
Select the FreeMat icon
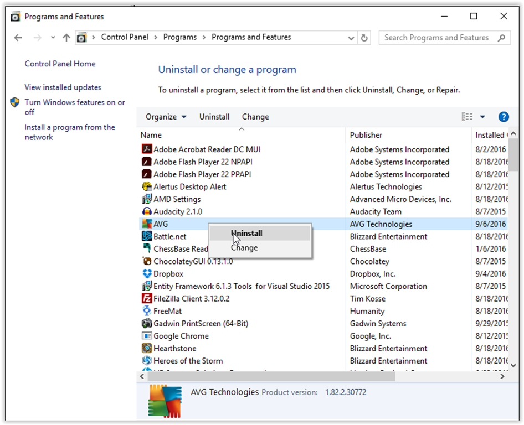pos(147,311)
